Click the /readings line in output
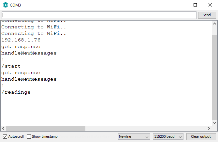Viewport: 218px width, 142px height. (16, 92)
